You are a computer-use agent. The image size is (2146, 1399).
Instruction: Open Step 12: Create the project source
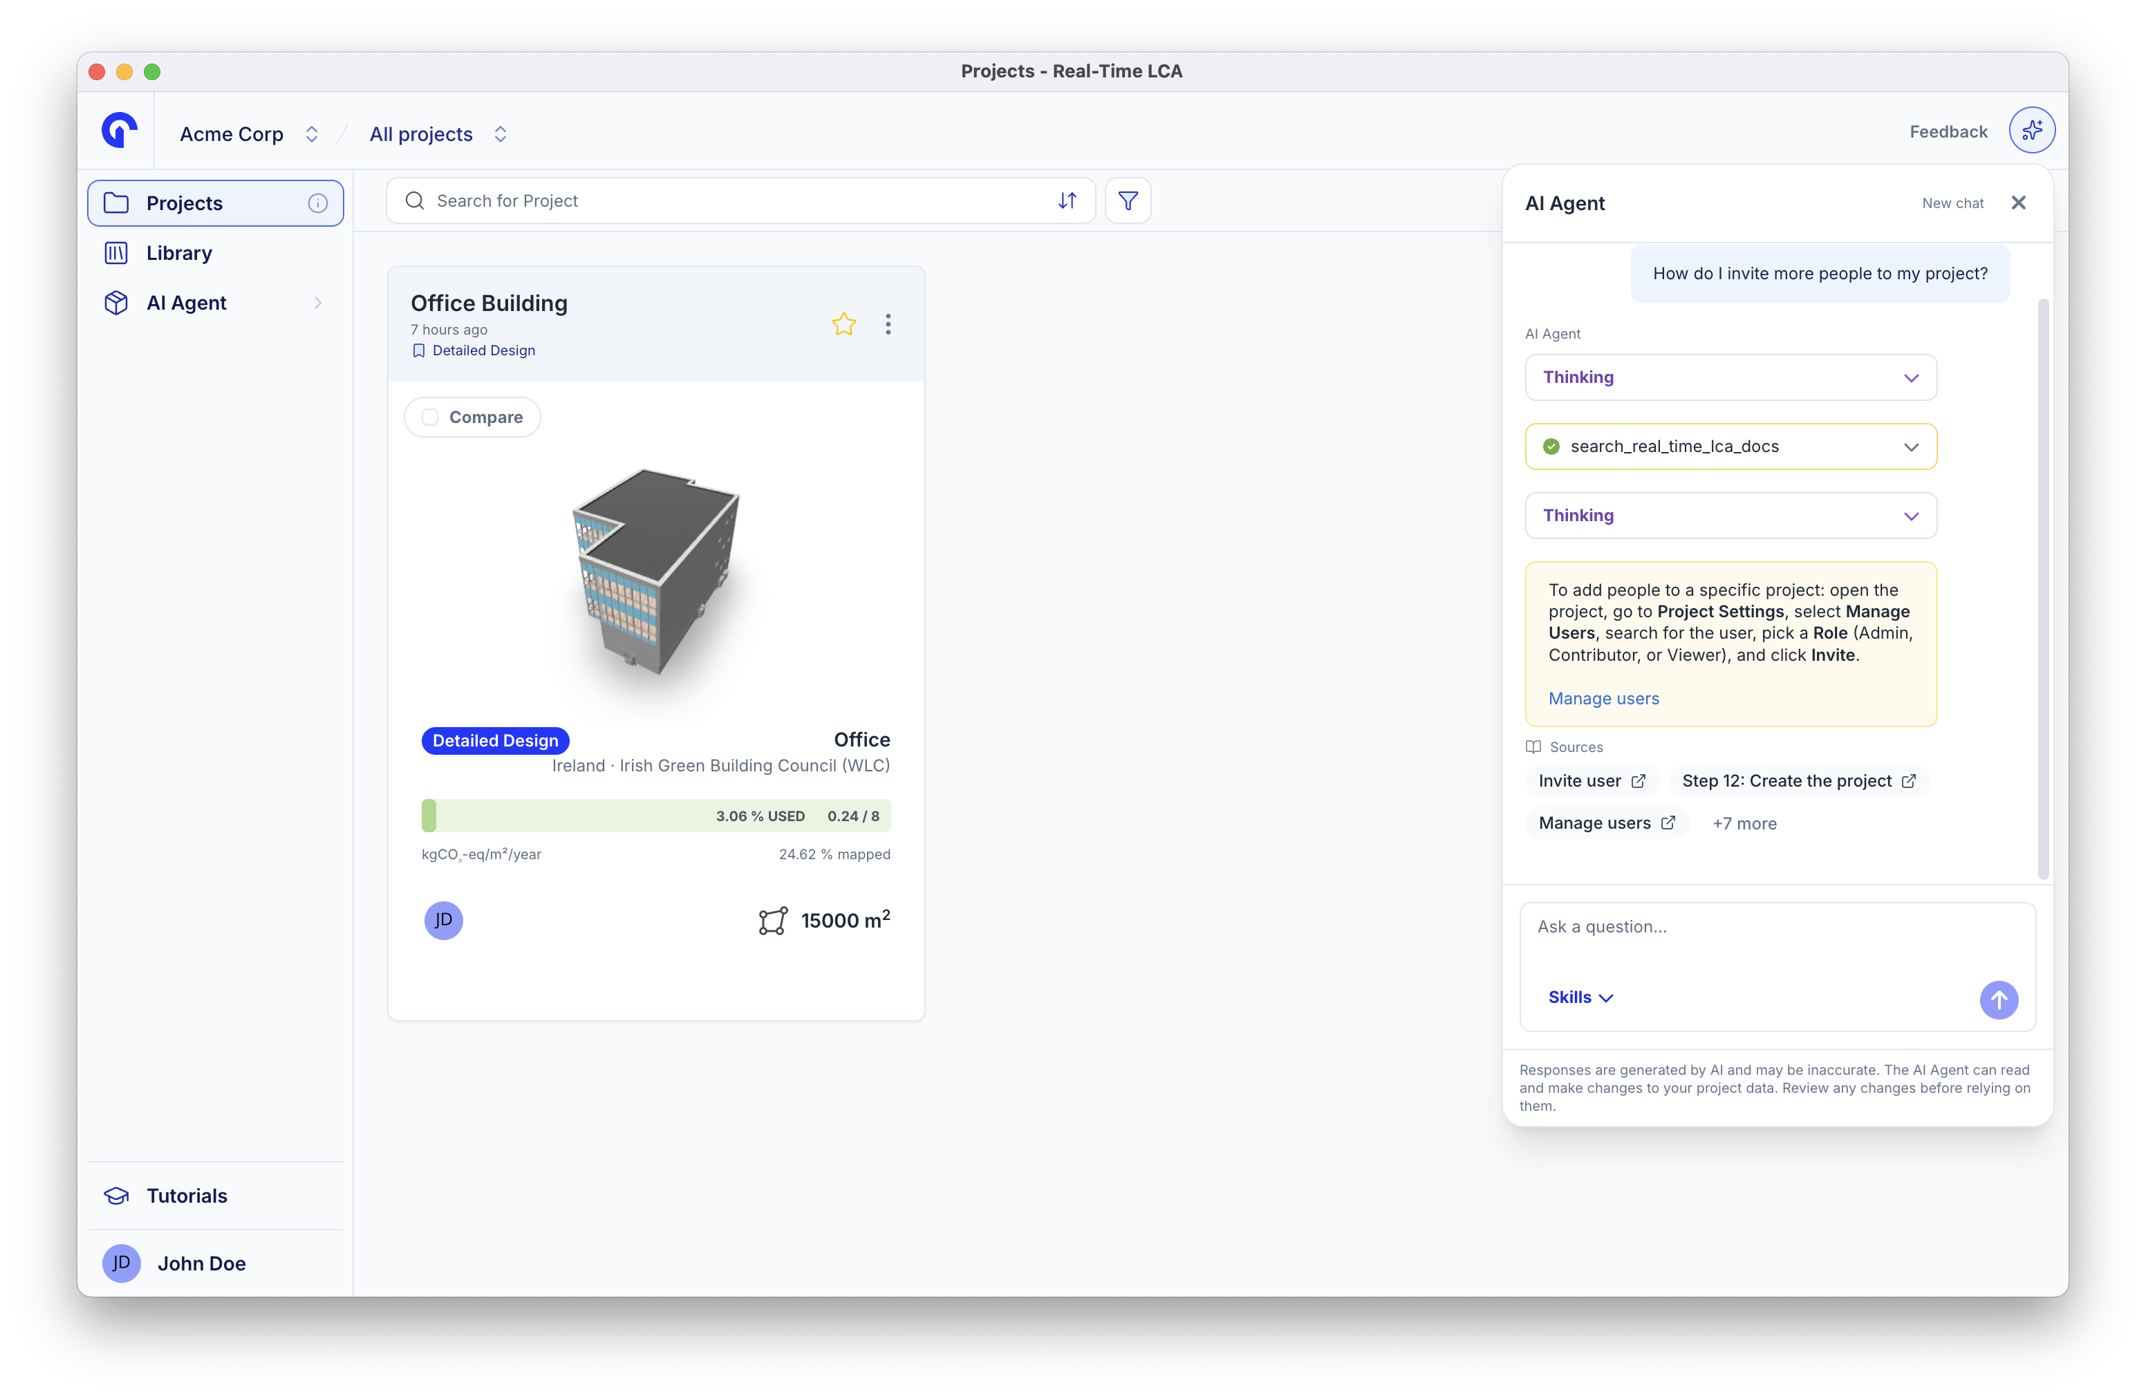tap(1798, 780)
